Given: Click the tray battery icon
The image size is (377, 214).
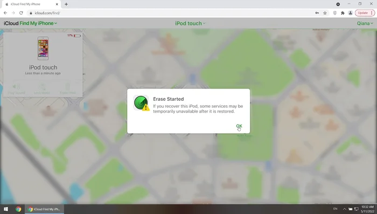Looking at the screenshot, I should coord(351,209).
